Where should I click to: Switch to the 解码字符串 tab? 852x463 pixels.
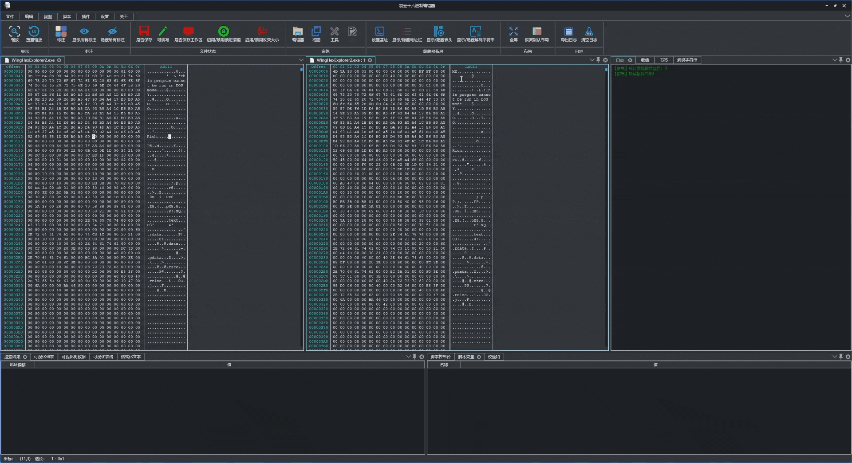687,60
